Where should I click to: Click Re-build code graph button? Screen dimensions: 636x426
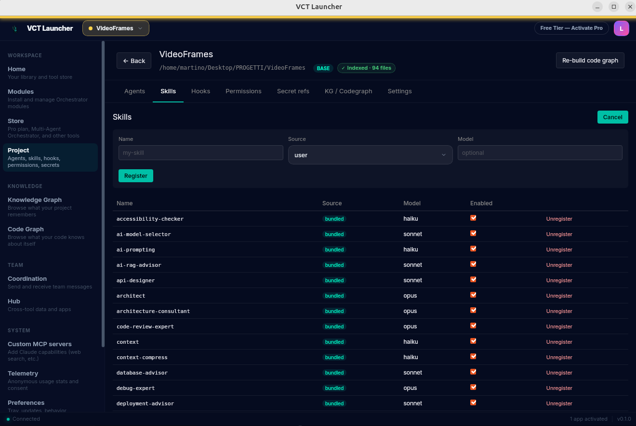(590, 61)
